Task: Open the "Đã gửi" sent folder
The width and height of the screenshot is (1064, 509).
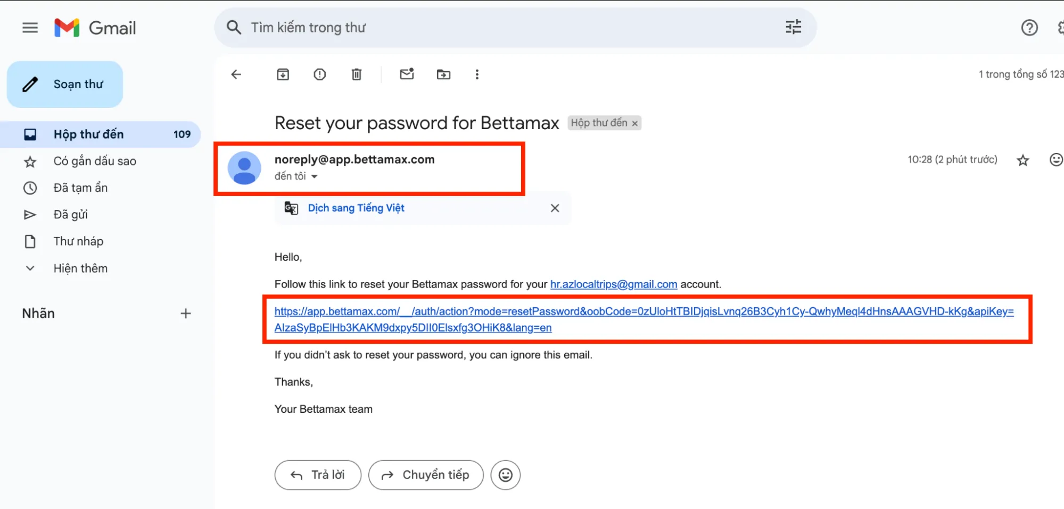Action: (70, 215)
